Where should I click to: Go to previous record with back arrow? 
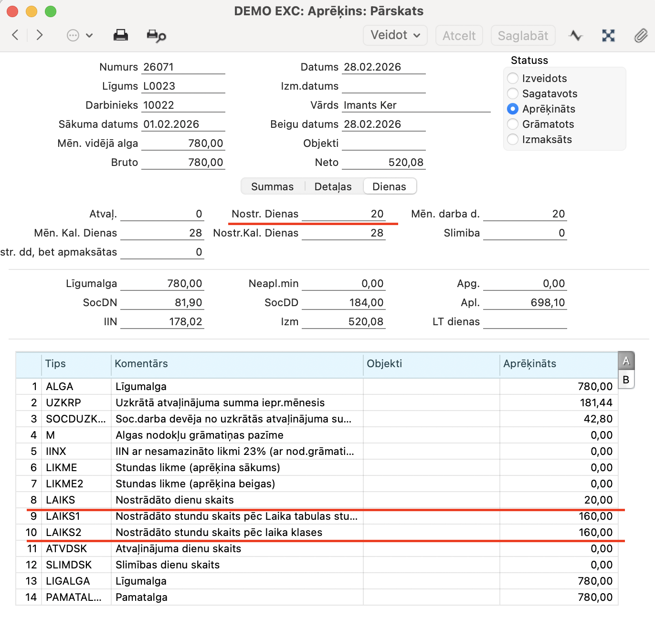[x=15, y=35]
